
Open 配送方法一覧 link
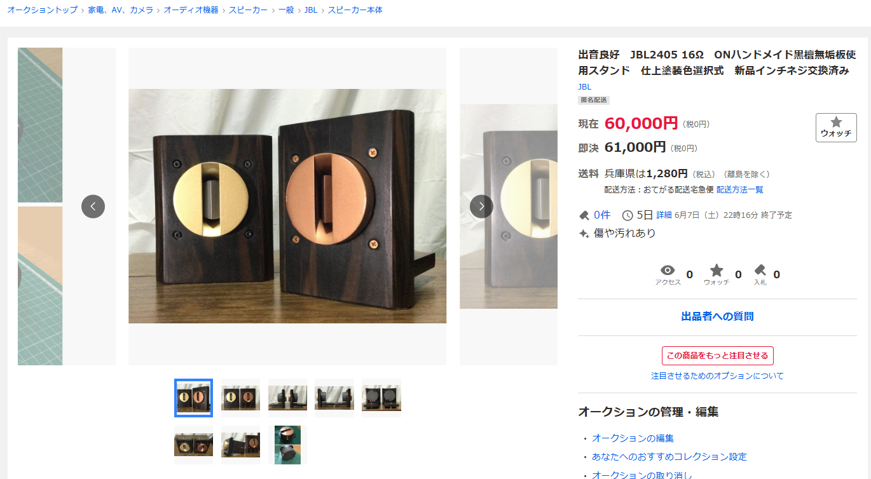(740, 190)
